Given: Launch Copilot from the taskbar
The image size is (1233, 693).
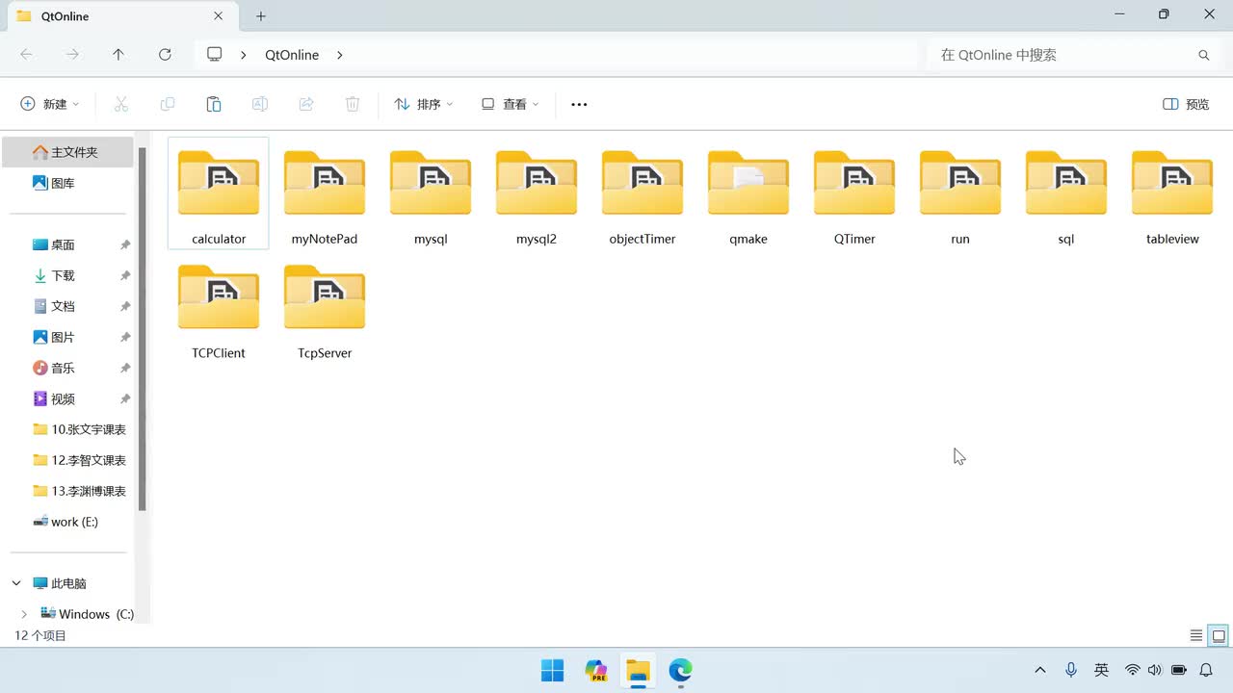Looking at the screenshot, I should (596, 670).
